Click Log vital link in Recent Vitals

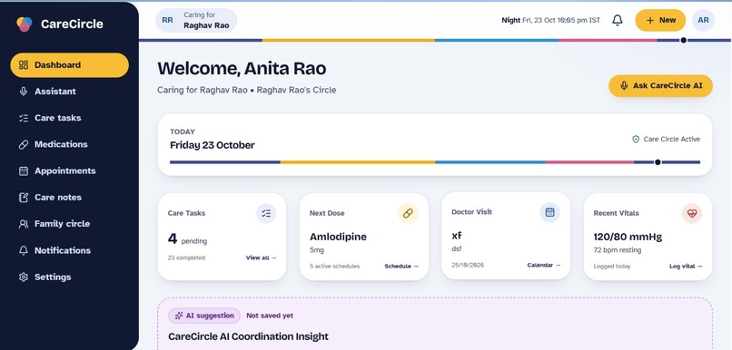[686, 266]
